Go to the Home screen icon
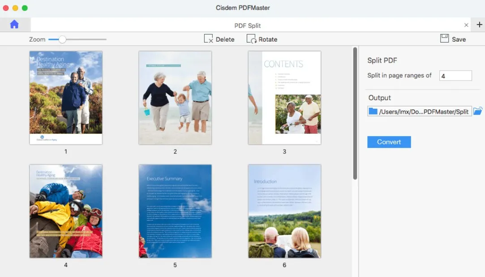Image resolution: width=485 pixels, height=277 pixels. 14,25
